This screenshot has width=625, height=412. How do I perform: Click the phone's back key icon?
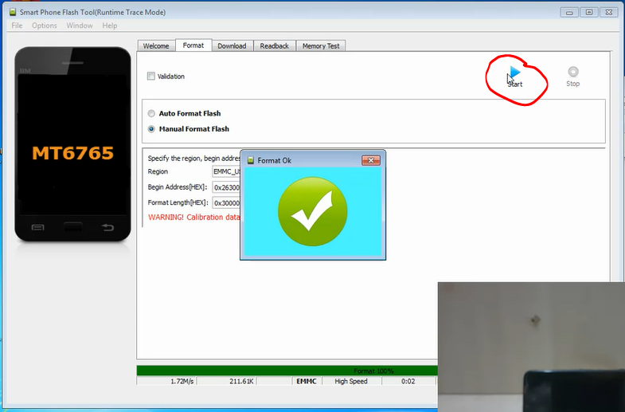(107, 227)
